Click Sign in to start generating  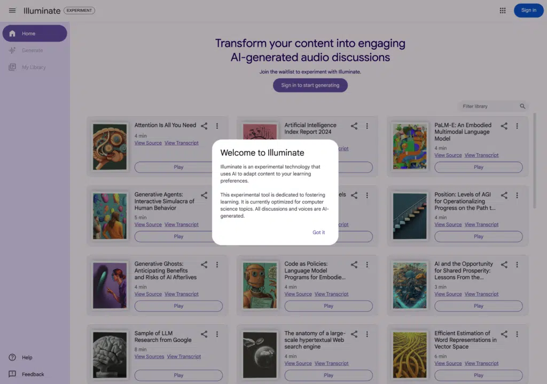pos(310,85)
